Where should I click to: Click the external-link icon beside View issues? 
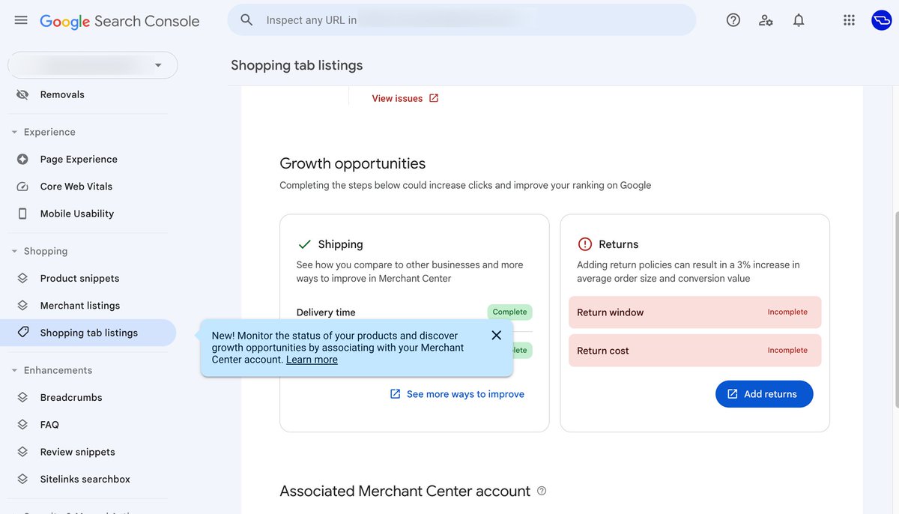click(434, 98)
